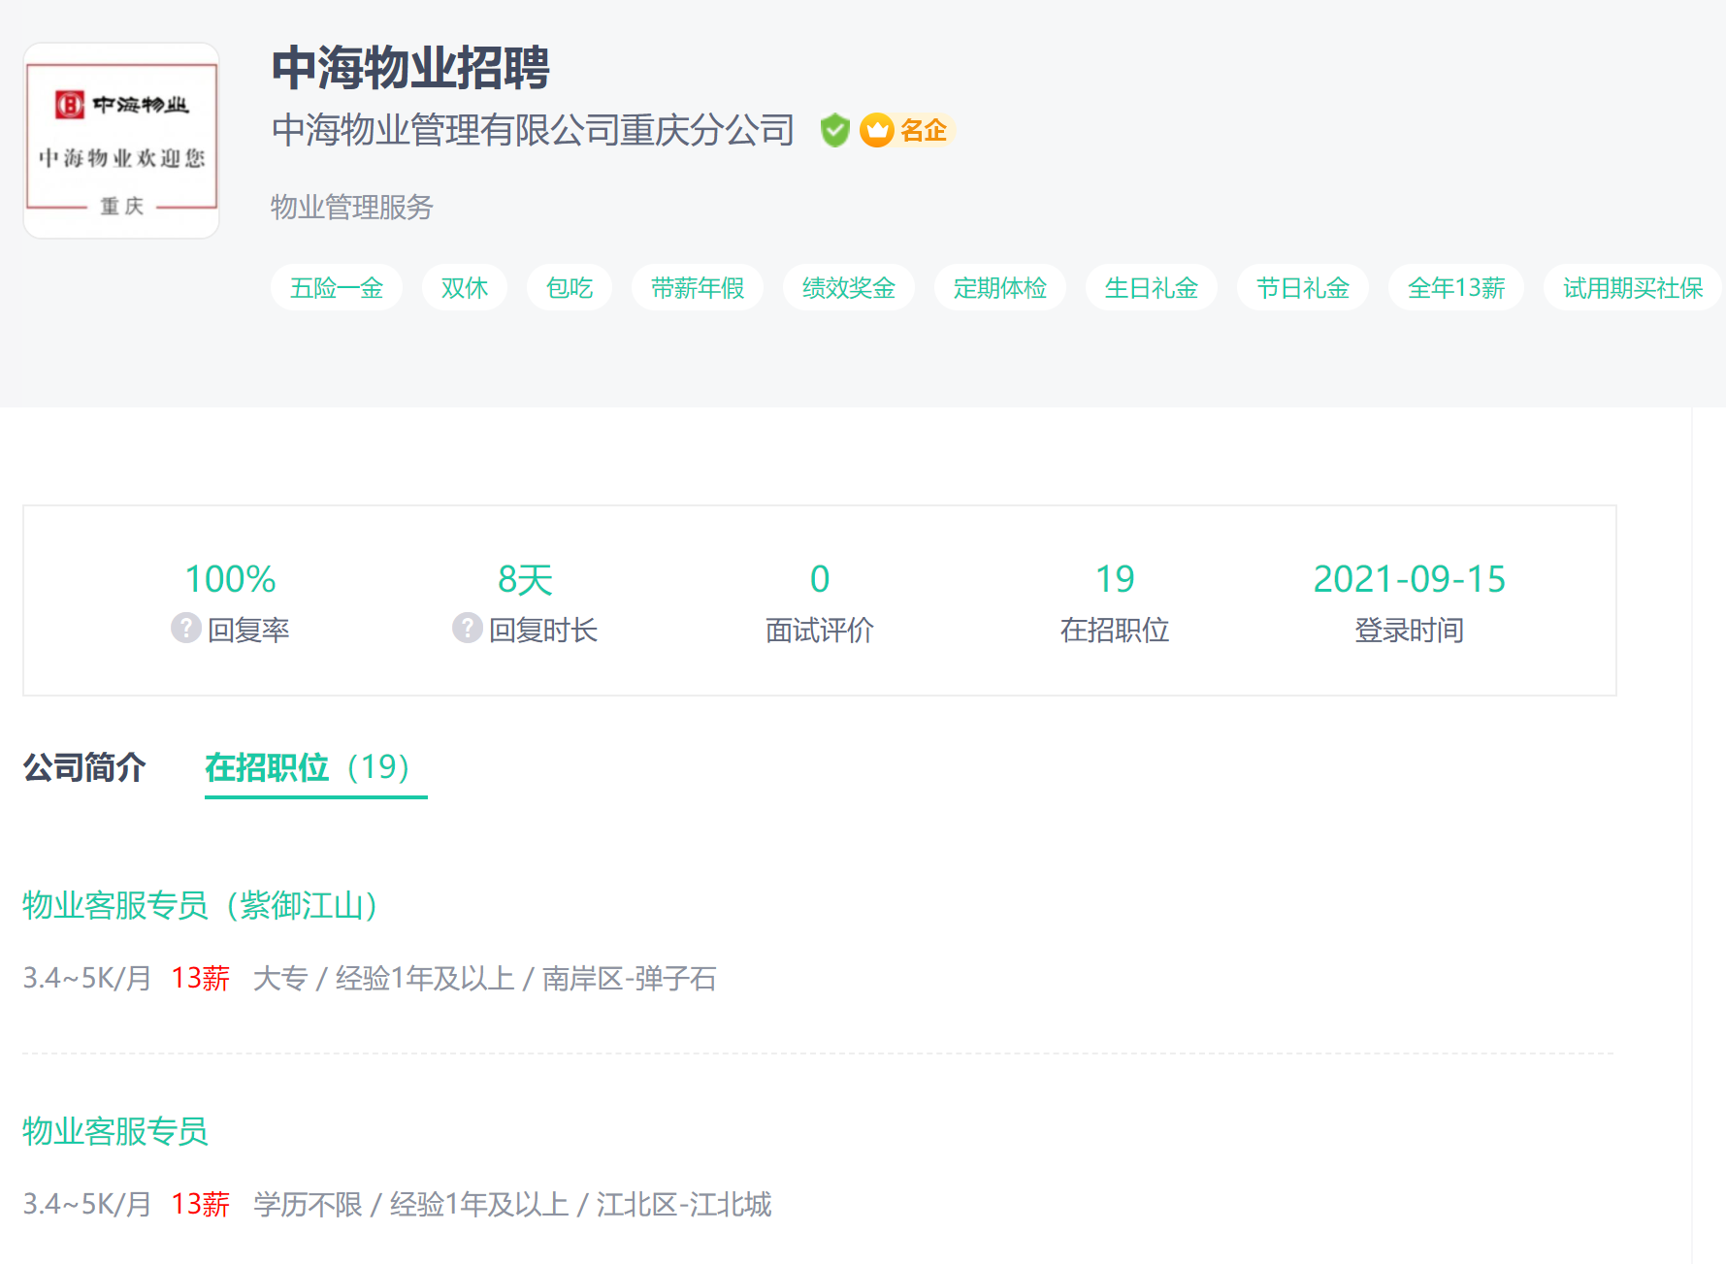Click the 节日礼金 benefit tag
This screenshot has height=1264, width=1726.
click(1303, 288)
